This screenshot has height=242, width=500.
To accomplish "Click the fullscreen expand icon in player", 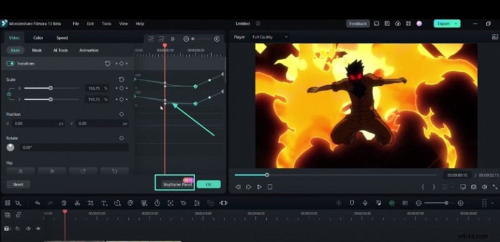I will point(495,187).
